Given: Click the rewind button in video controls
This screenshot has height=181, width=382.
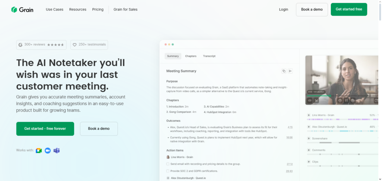Looking at the screenshot, I should pyautogui.click(x=340, y=100).
